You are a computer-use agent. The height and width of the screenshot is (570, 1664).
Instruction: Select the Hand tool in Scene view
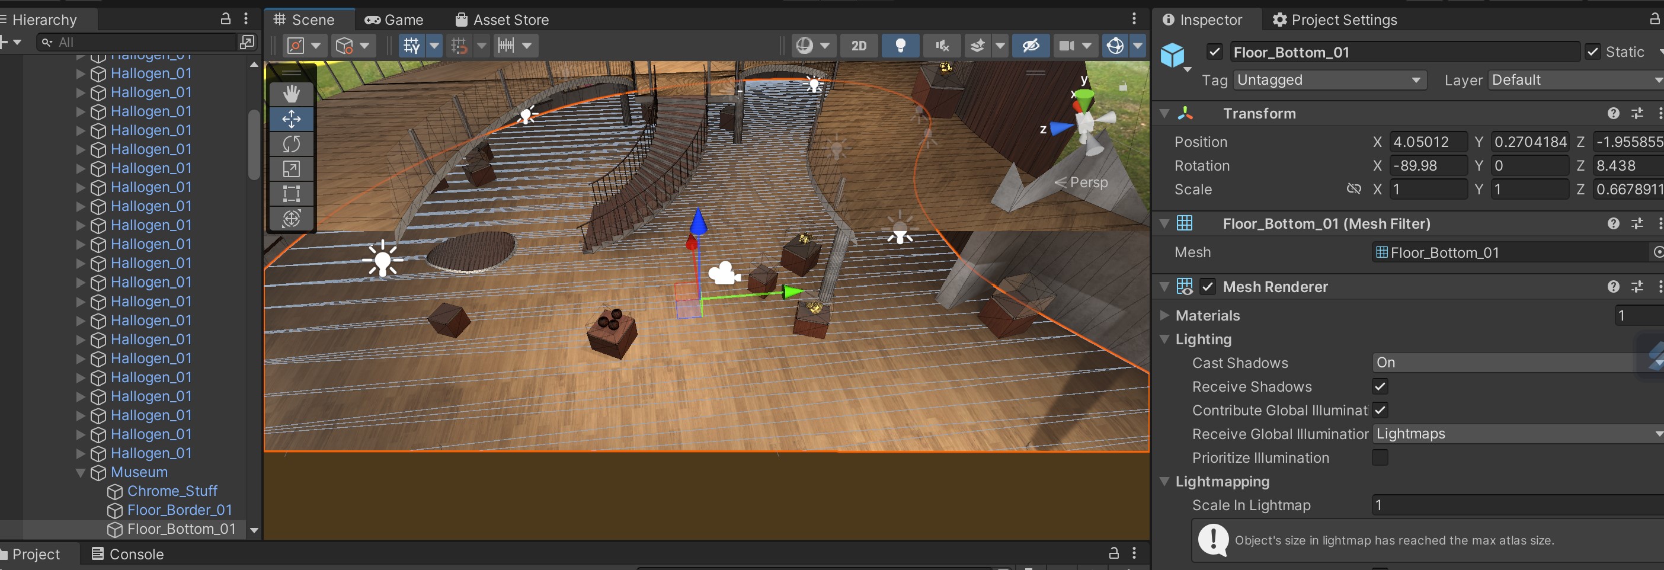point(292,94)
